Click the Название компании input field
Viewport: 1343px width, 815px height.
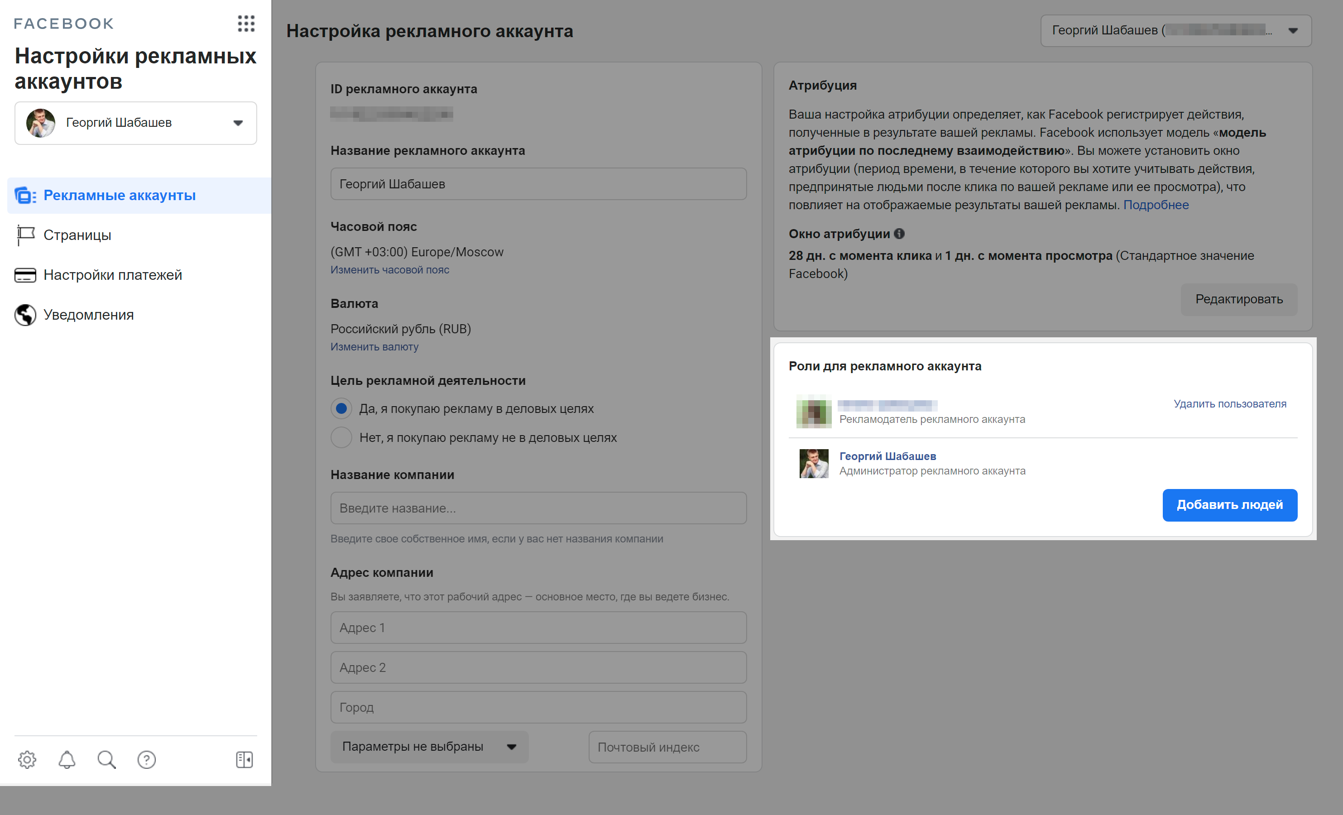[x=538, y=508]
